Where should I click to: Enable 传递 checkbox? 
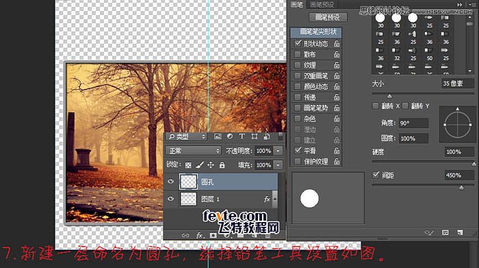pyautogui.click(x=298, y=97)
